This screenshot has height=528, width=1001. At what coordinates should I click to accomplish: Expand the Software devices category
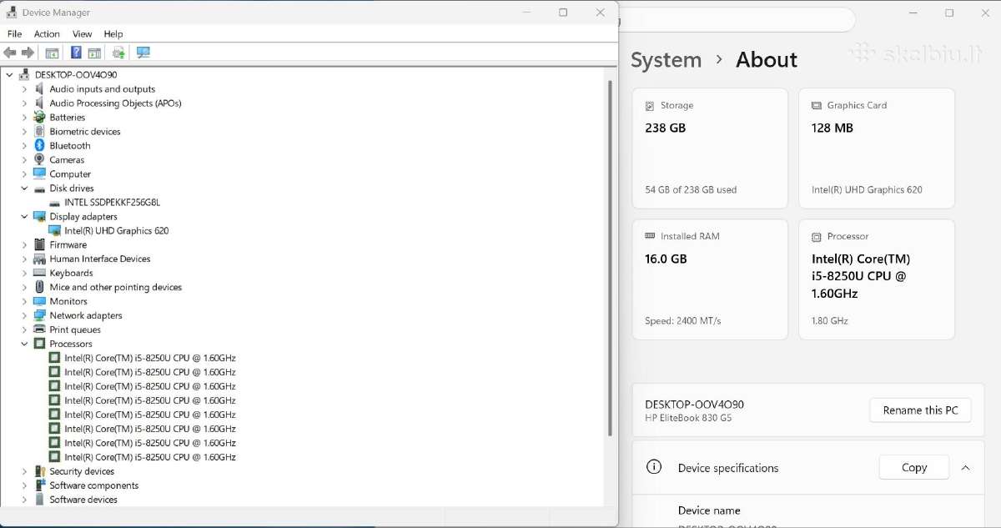coord(24,500)
